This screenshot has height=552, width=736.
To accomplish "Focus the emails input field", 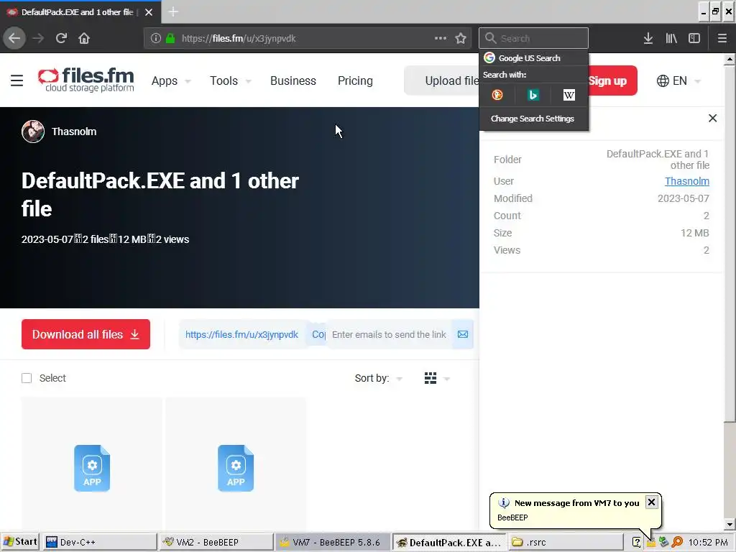I will click(x=389, y=334).
